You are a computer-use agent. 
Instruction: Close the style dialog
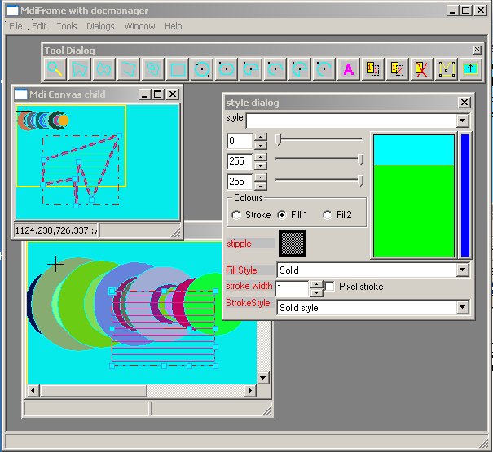464,102
